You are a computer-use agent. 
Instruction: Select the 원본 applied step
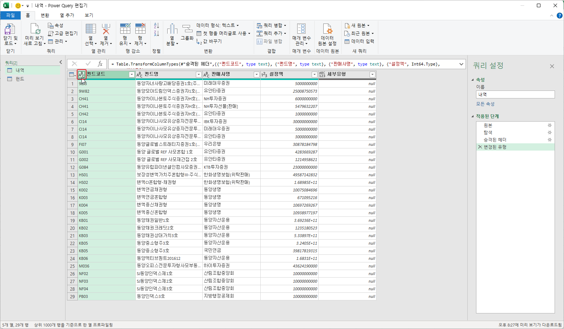point(515,125)
